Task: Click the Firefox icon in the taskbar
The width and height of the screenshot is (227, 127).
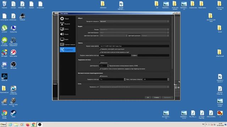Action: (x=28, y=125)
